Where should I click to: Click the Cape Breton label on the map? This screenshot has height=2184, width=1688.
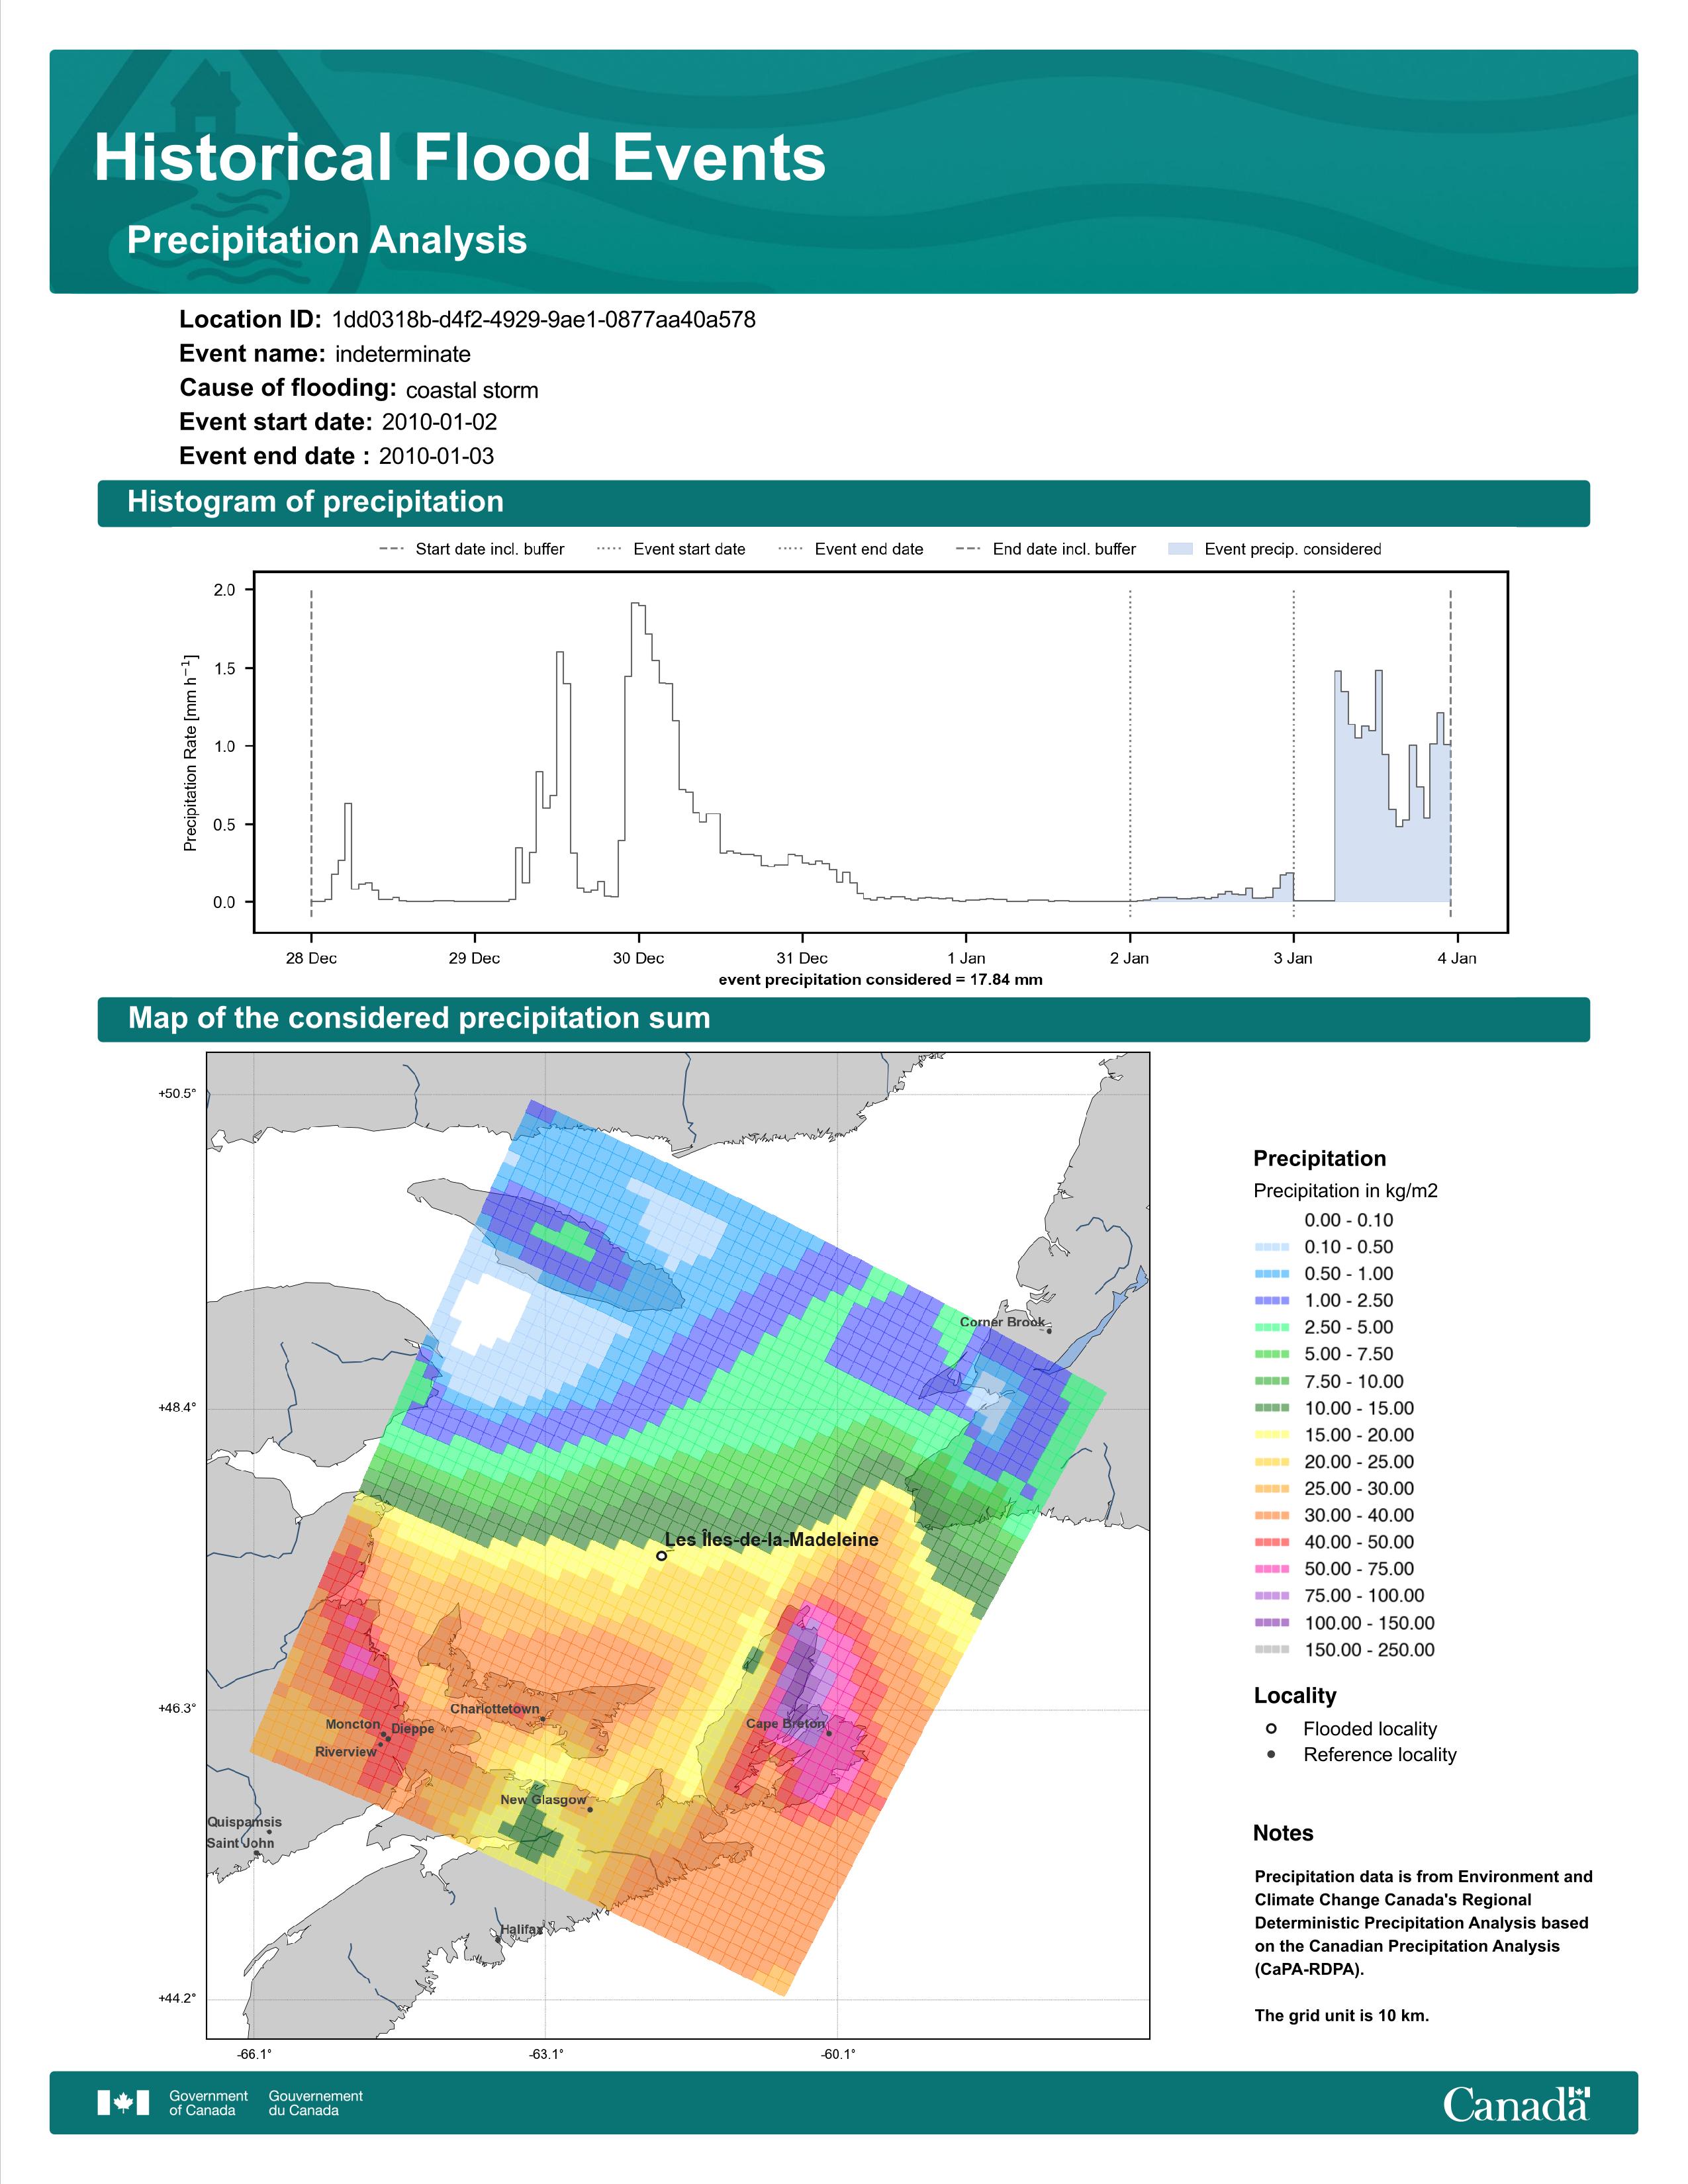coord(785,1723)
